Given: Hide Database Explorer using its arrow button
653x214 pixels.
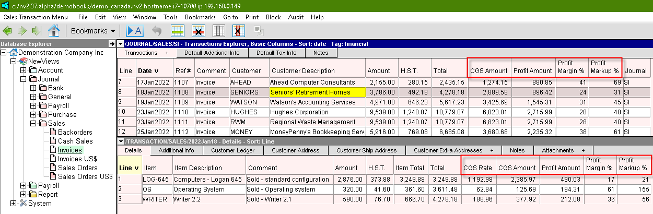Looking at the screenshot, I should point(111,43).
